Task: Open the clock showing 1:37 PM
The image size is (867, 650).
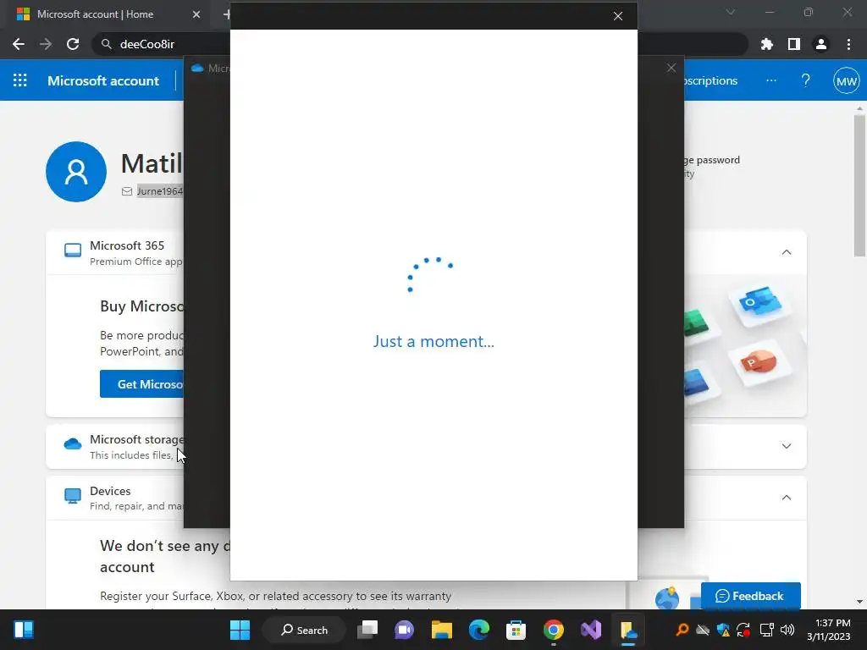Action: (x=828, y=630)
